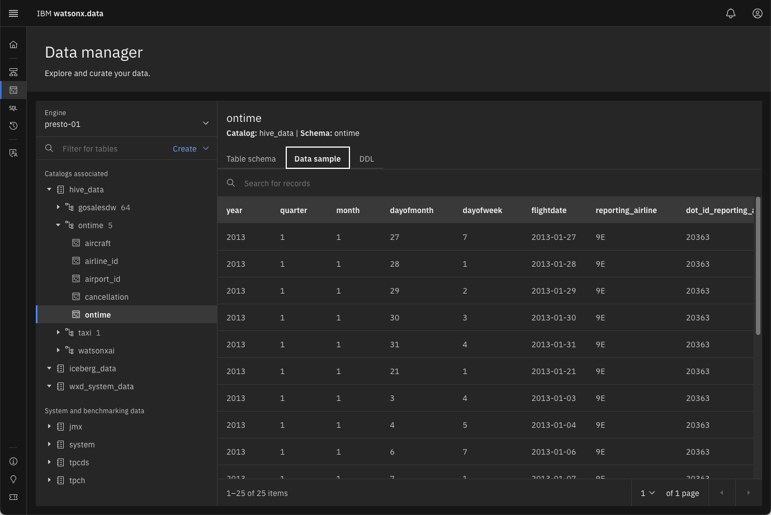Image resolution: width=771 pixels, height=515 pixels.
Task: Click the gosalesdw schema icon
Action: point(69,207)
